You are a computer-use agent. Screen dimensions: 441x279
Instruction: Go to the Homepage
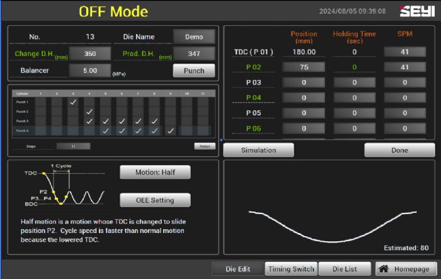click(x=406, y=269)
